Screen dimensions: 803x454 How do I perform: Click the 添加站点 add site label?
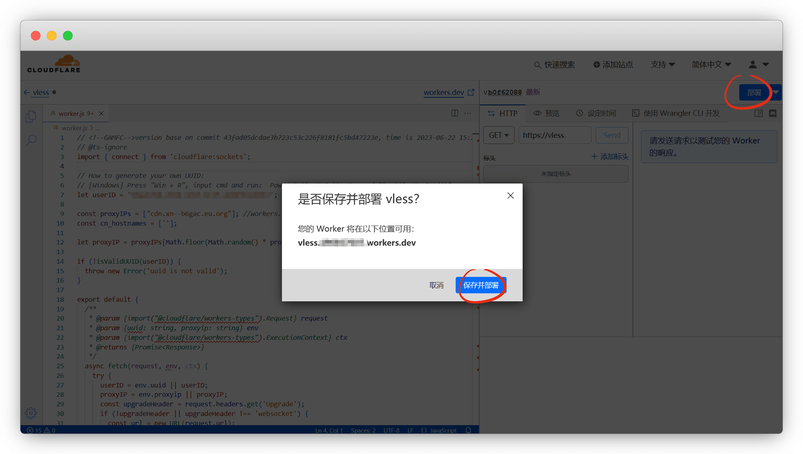pyautogui.click(x=618, y=65)
